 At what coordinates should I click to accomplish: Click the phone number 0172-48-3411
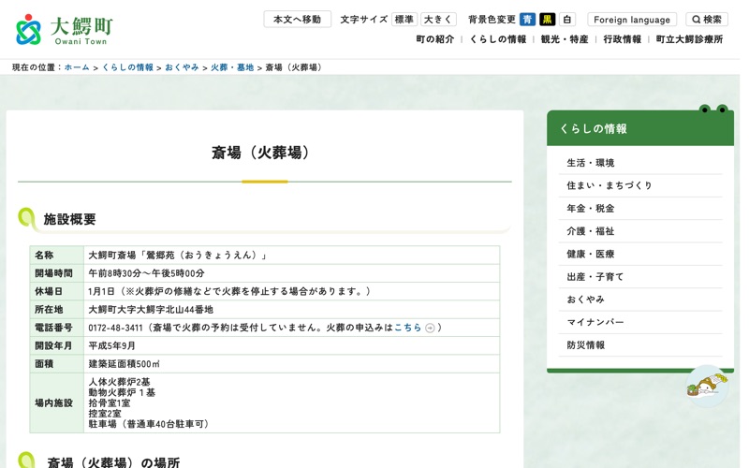click(115, 328)
